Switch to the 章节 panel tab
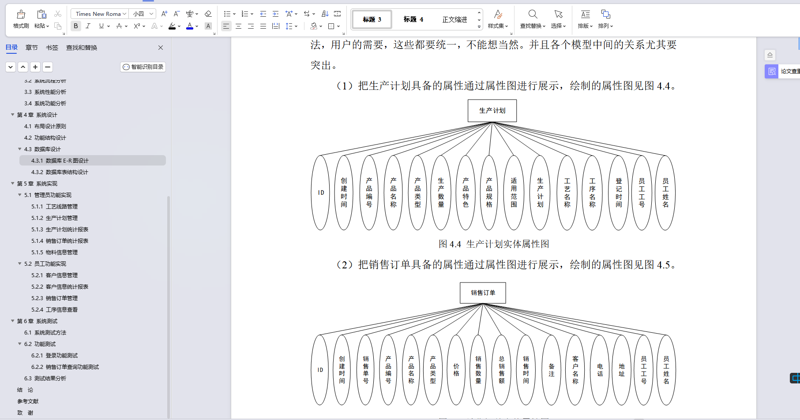The width and height of the screenshot is (800, 420). point(31,47)
